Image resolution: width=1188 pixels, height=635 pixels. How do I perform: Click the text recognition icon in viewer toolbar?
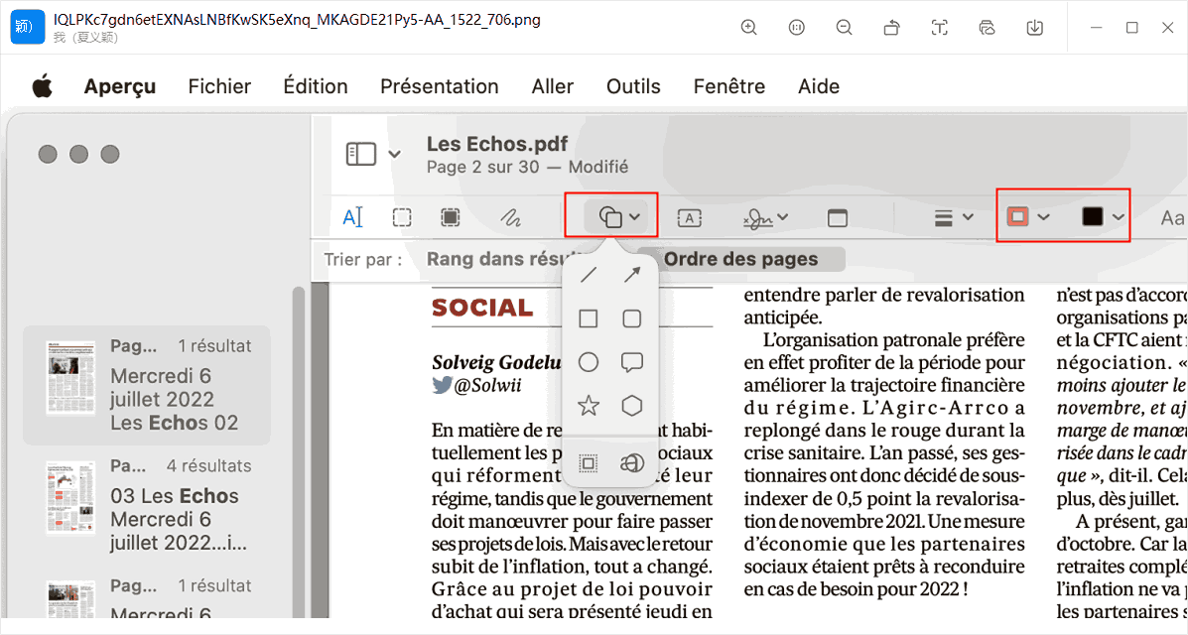[x=940, y=27]
